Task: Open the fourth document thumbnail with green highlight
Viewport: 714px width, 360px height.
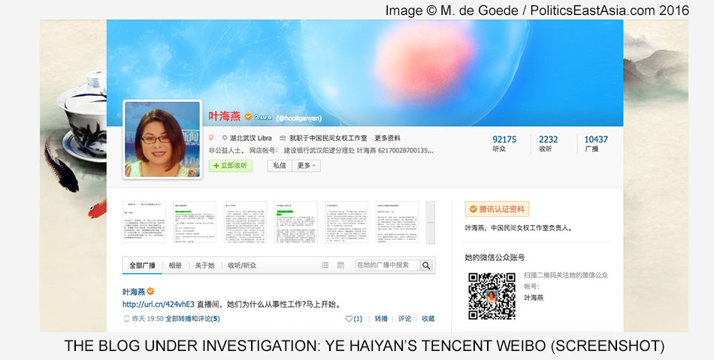Action: 296,222
